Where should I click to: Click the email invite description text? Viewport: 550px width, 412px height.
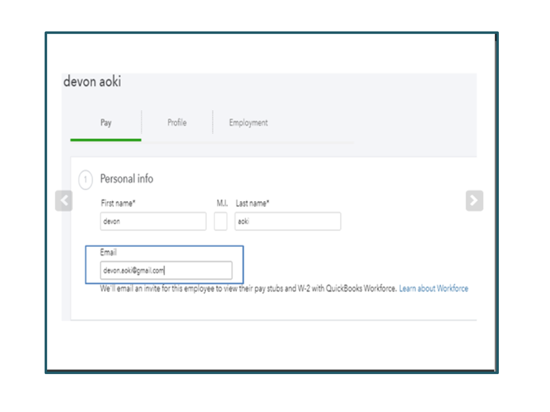[x=248, y=288]
